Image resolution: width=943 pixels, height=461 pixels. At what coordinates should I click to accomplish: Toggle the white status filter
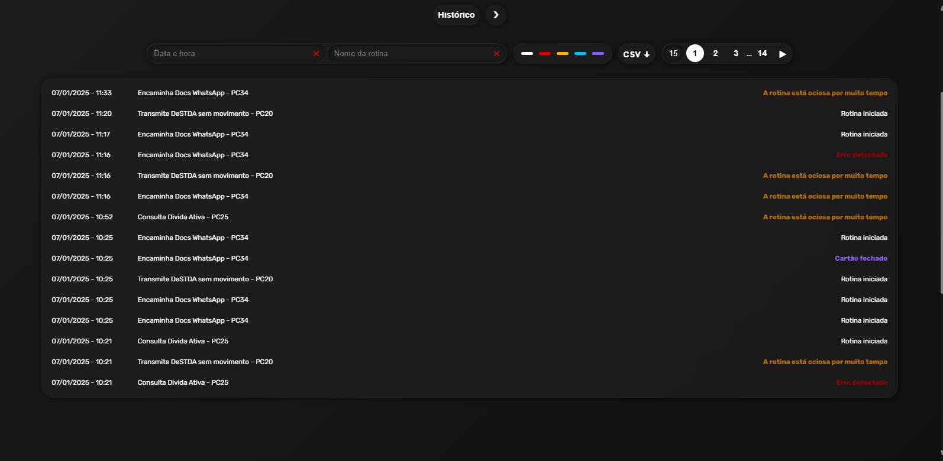(x=527, y=54)
